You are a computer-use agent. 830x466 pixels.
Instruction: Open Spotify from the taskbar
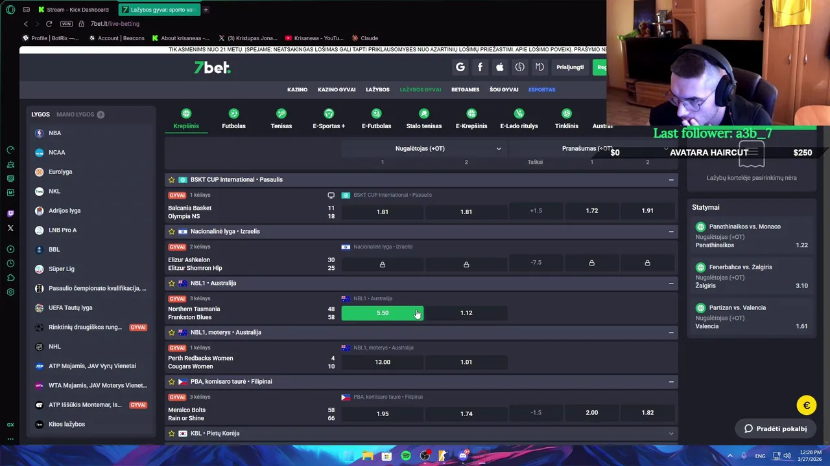[406, 456]
